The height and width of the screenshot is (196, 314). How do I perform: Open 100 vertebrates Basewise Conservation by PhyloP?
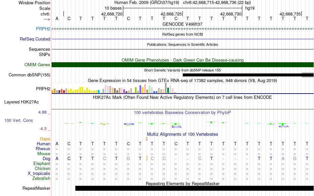[x=182, y=113]
